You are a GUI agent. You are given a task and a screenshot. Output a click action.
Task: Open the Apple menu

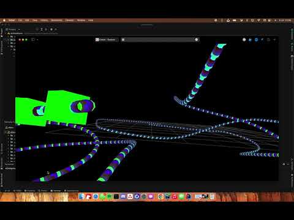tap(4, 20)
